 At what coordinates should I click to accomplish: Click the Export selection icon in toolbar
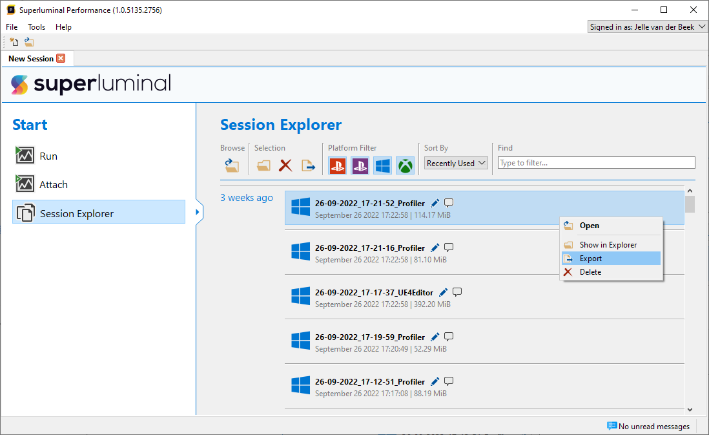309,165
